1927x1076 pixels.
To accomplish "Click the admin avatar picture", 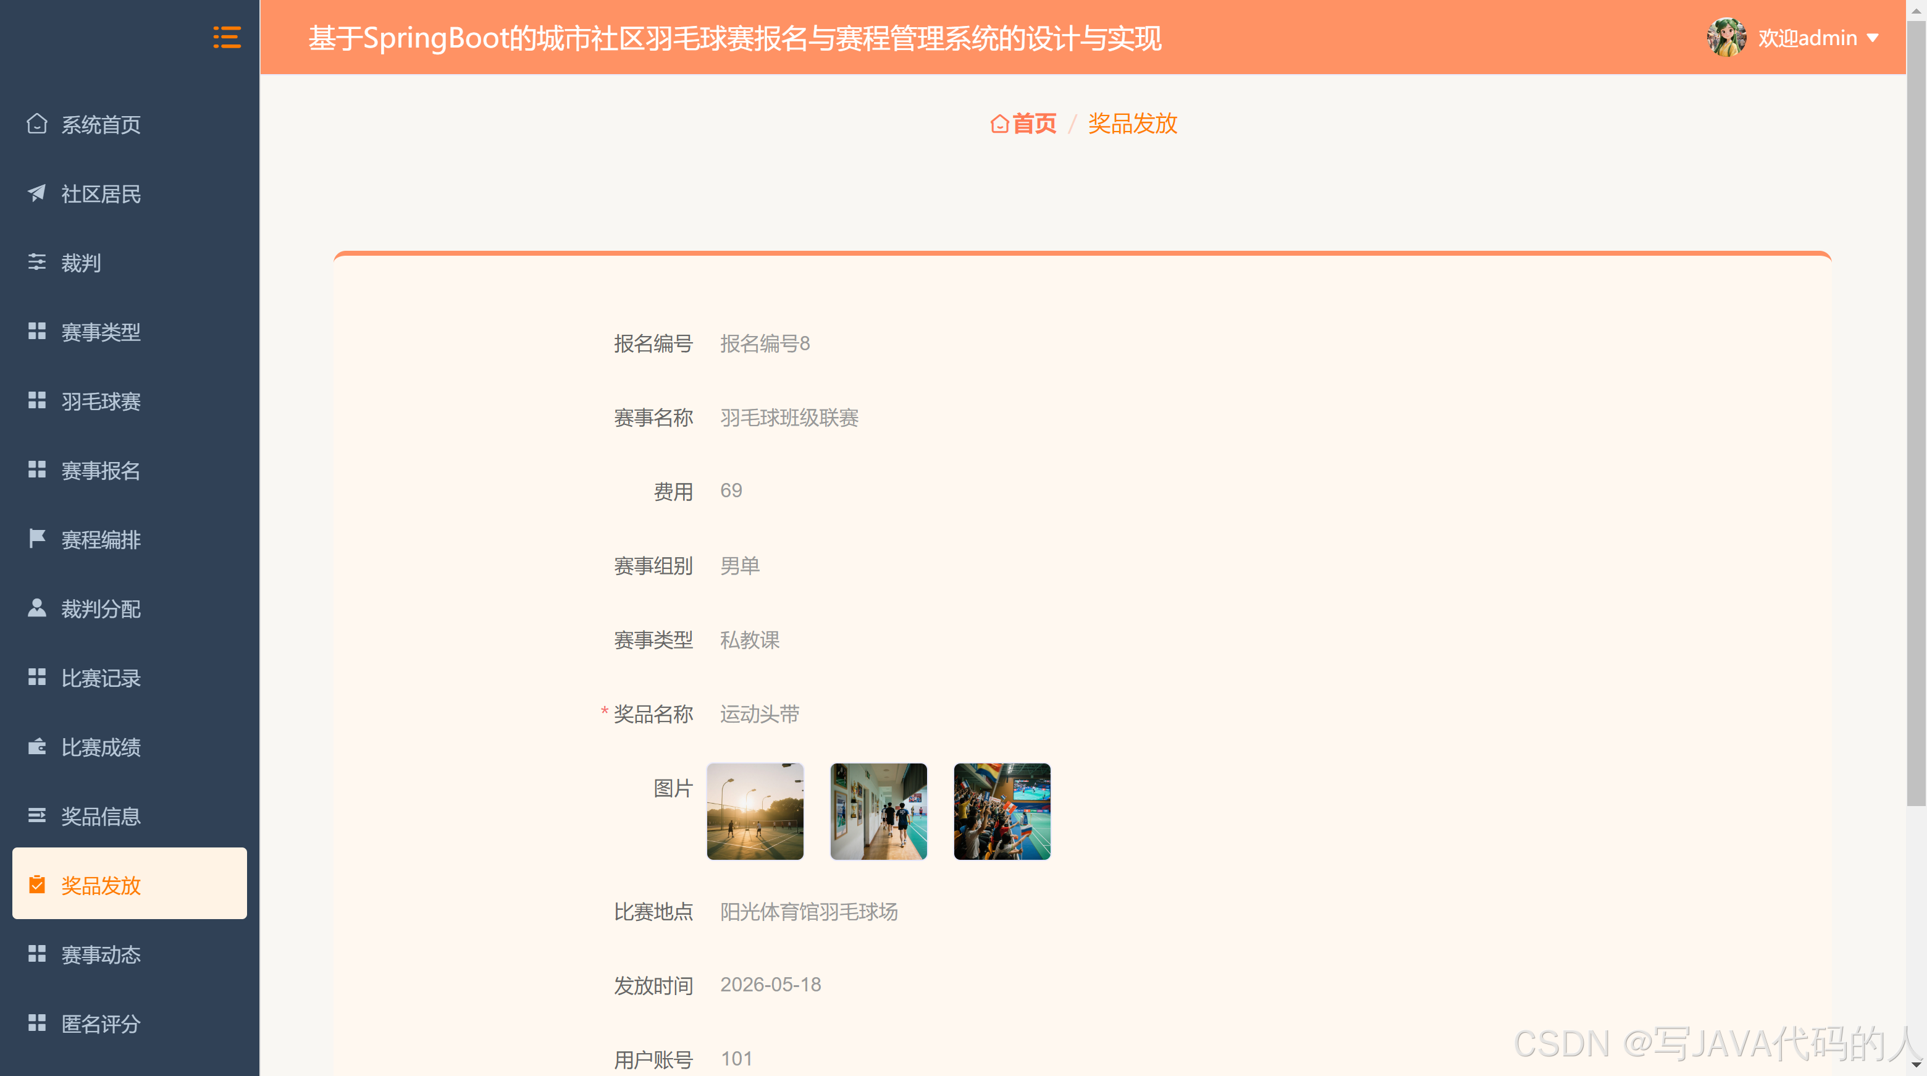I will pyautogui.click(x=1726, y=38).
